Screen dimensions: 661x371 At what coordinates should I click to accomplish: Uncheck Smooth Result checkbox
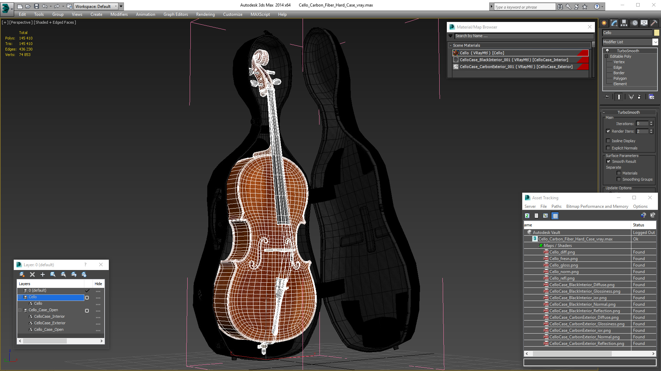608,161
